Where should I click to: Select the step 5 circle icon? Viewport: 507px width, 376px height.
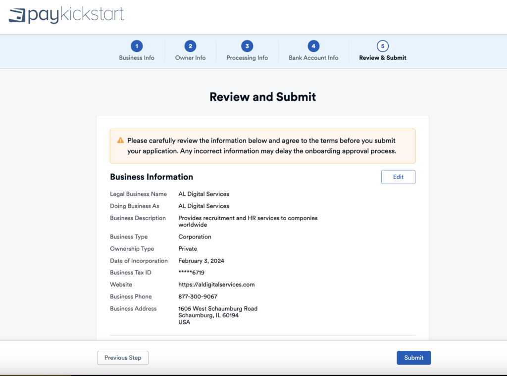(383, 46)
